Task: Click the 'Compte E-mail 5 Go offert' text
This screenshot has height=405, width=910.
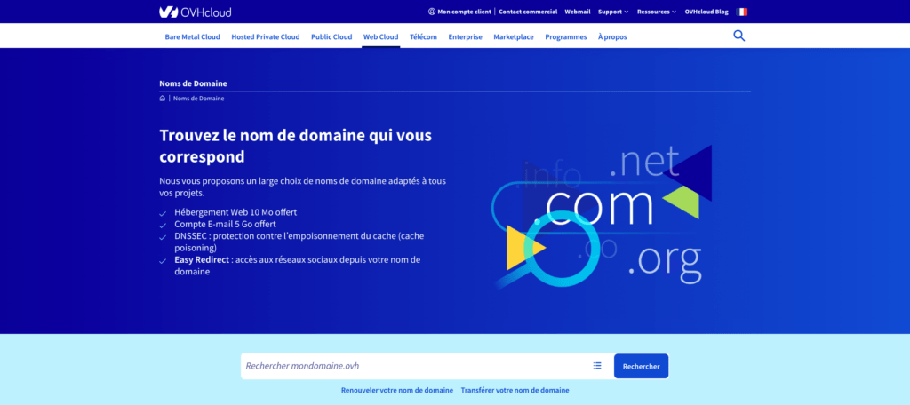Action: coord(225,224)
